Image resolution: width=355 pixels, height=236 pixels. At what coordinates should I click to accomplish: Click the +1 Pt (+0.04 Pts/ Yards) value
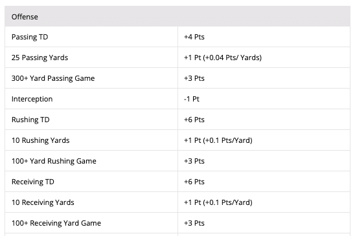(223, 58)
